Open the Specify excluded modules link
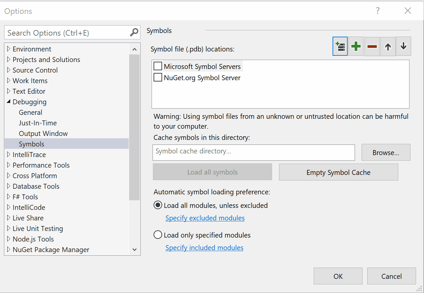The width and height of the screenshot is (424, 293). (205, 218)
